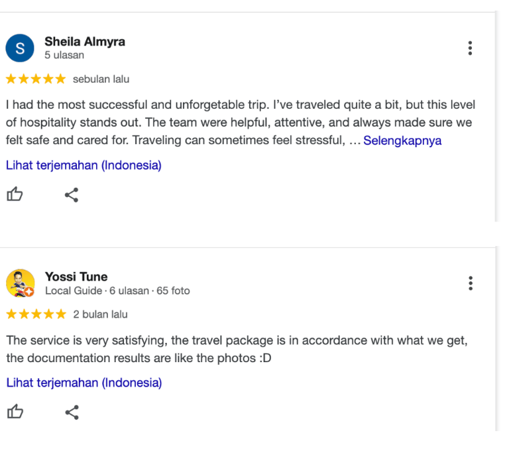
Task: Click Lihat terjemahan under Sheila's review
Action: (x=84, y=165)
